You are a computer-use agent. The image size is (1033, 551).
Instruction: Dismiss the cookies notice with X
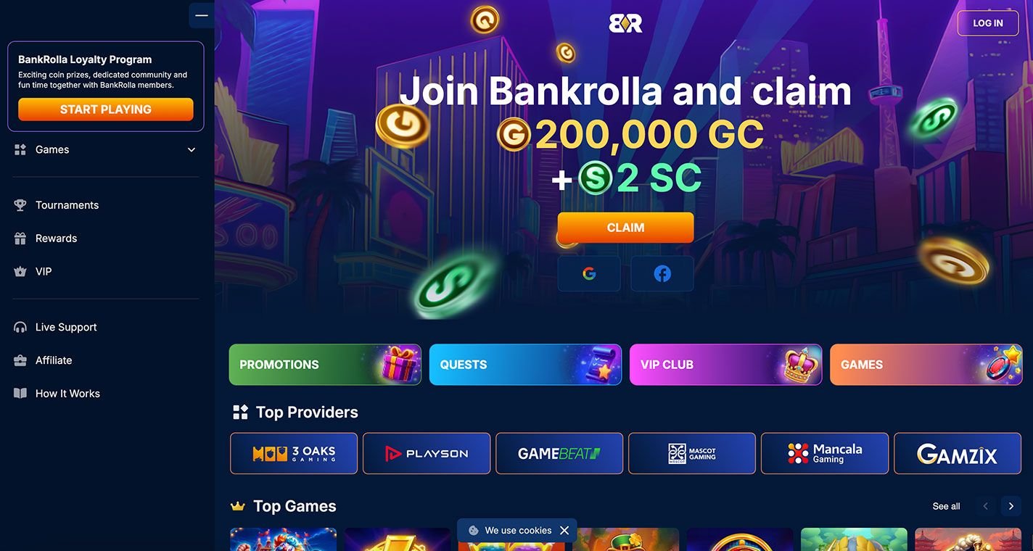[x=564, y=531]
